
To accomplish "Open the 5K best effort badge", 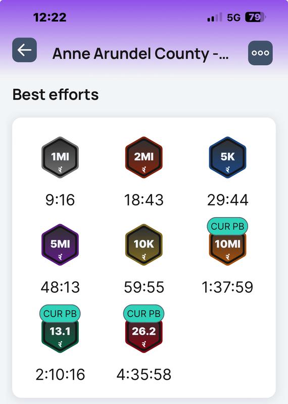I will tap(227, 158).
